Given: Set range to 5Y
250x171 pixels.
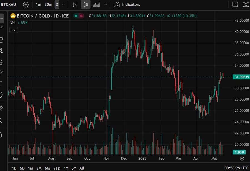Looking at the screenshot, I should tap(74, 168).
